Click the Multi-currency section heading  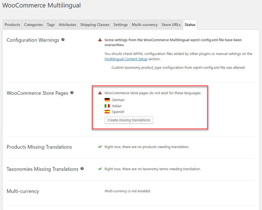(x=23, y=191)
